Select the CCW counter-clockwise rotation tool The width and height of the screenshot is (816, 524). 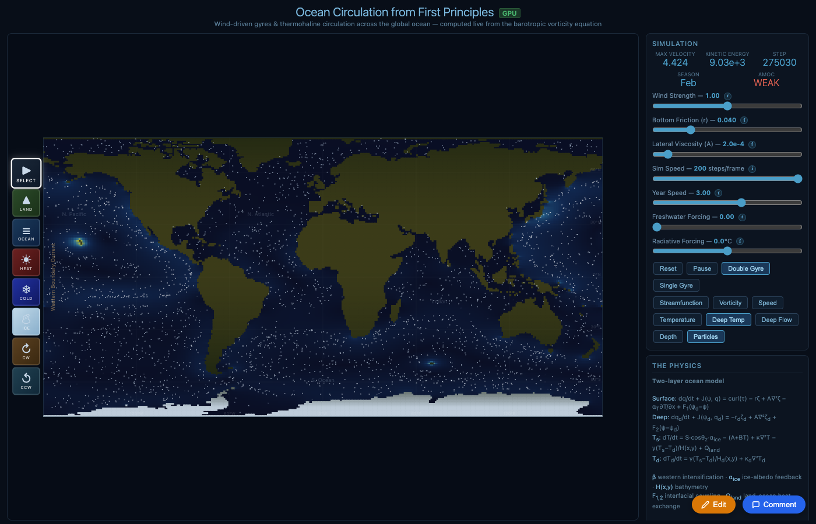tap(26, 381)
